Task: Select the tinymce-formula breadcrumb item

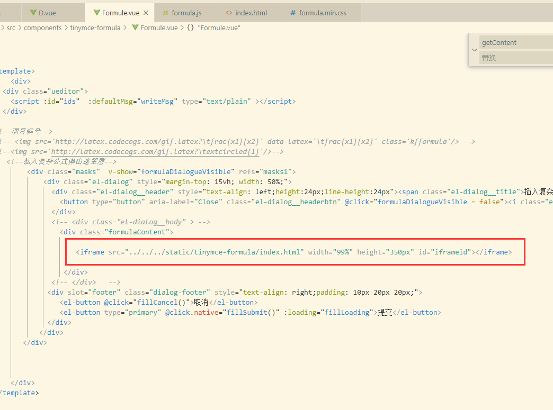Action: point(95,28)
